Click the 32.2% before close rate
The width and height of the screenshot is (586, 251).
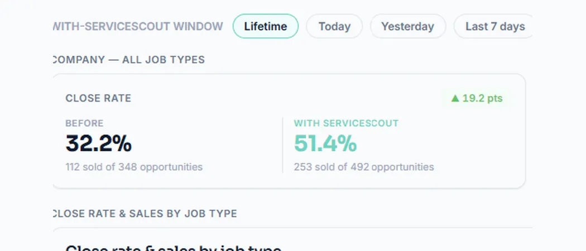(99, 143)
